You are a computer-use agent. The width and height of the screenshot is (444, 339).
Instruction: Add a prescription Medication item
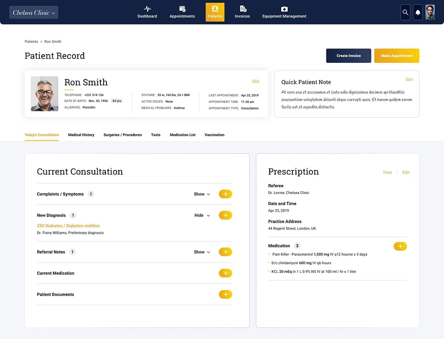[x=400, y=246]
